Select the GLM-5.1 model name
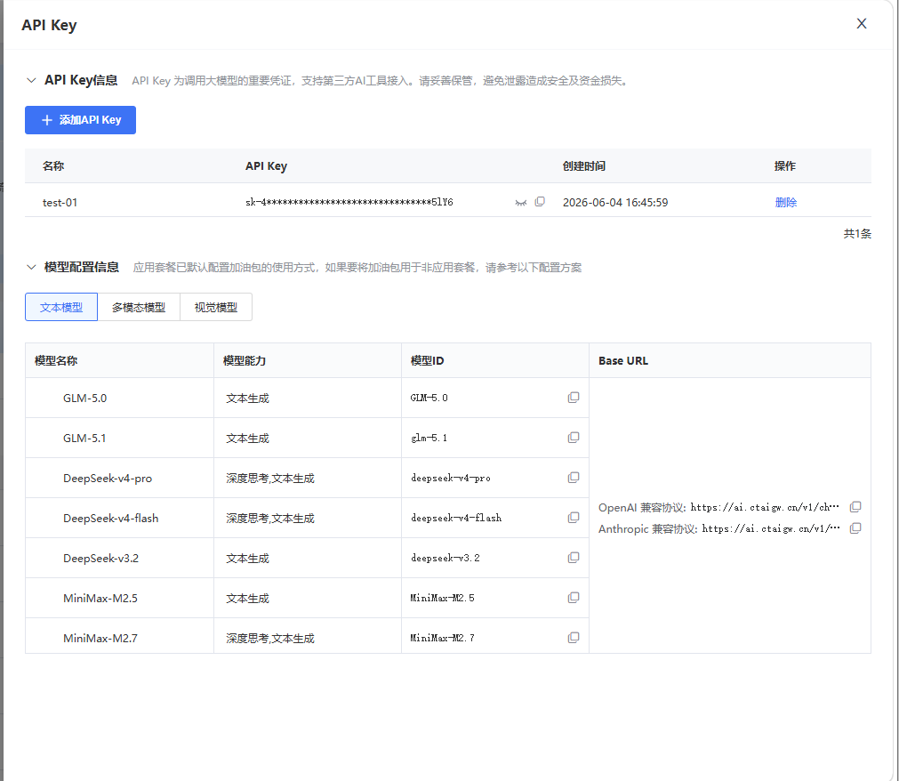This screenshot has height=781, width=899. point(84,439)
